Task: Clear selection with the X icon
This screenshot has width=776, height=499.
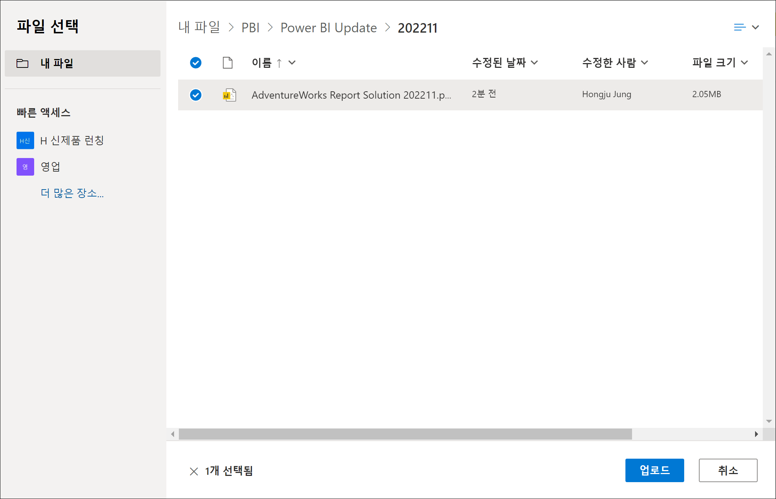Action: pyautogui.click(x=194, y=471)
